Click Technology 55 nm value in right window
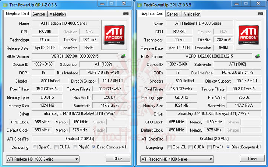The height and width of the screenshot is (167, 268). [179, 40]
